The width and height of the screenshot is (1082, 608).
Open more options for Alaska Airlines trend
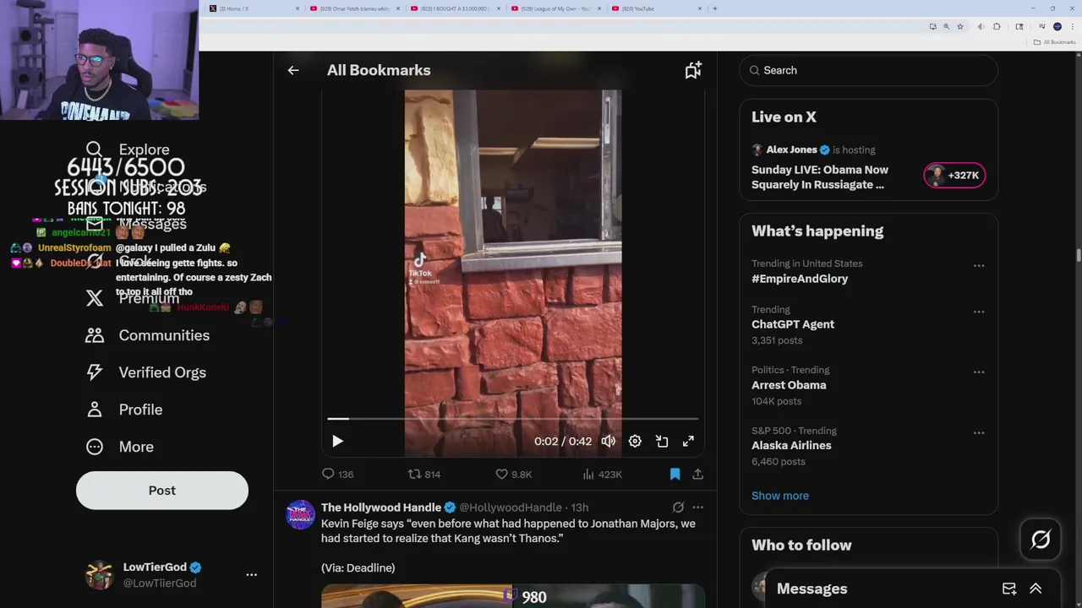pyautogui.click(x=979, y=433)
